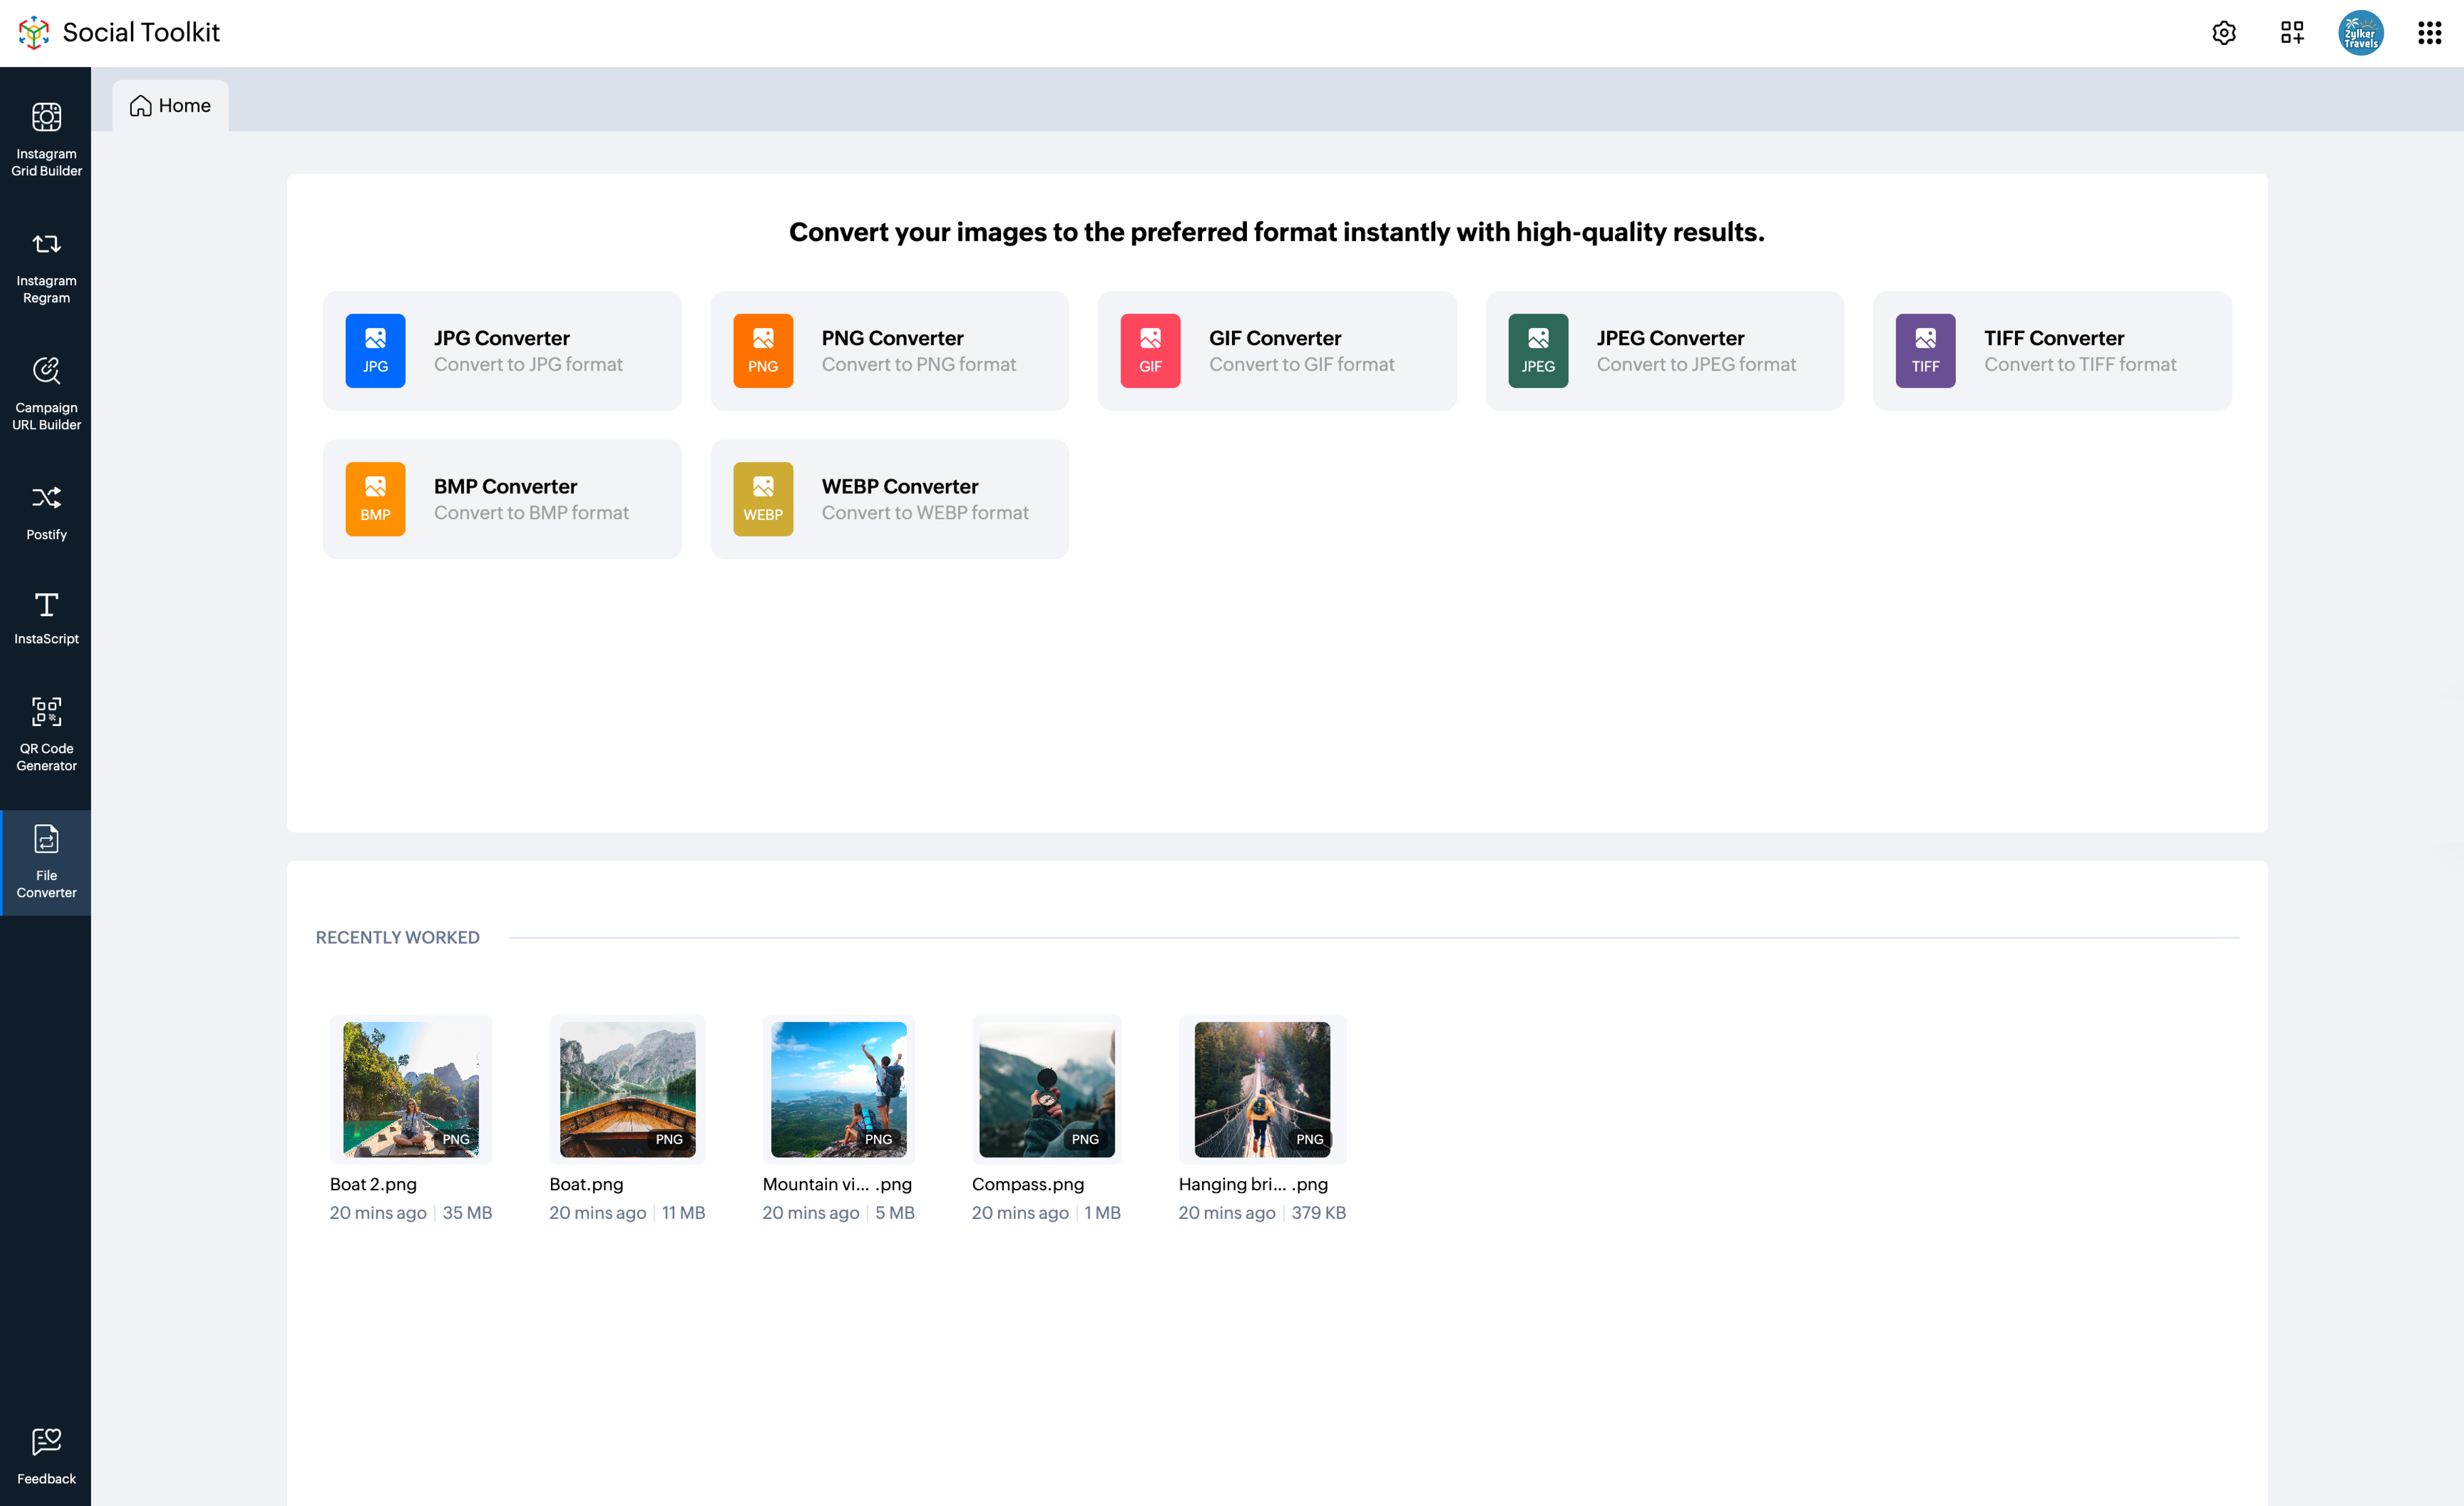The height and width of the screenshot is (1506, 2464).
Task: Open the Campaign URL Builder tool
Action: [46, 394]
